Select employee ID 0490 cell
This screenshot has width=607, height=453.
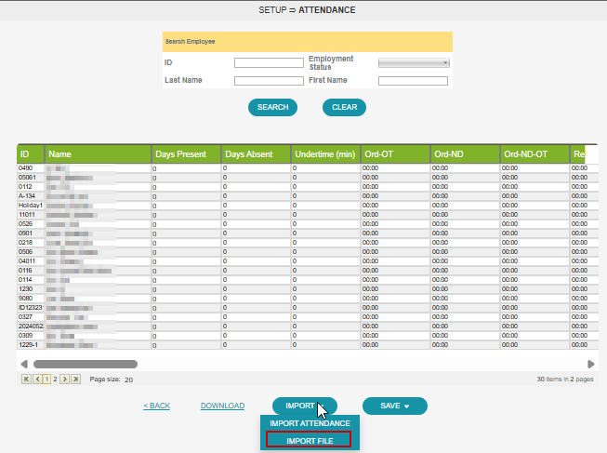pyautogui.click(x=31, y=168)
